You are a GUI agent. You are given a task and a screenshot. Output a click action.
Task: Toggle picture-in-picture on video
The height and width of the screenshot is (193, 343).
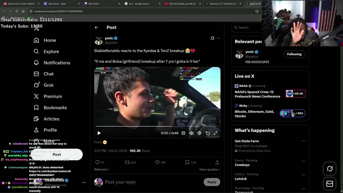(207, 133)
